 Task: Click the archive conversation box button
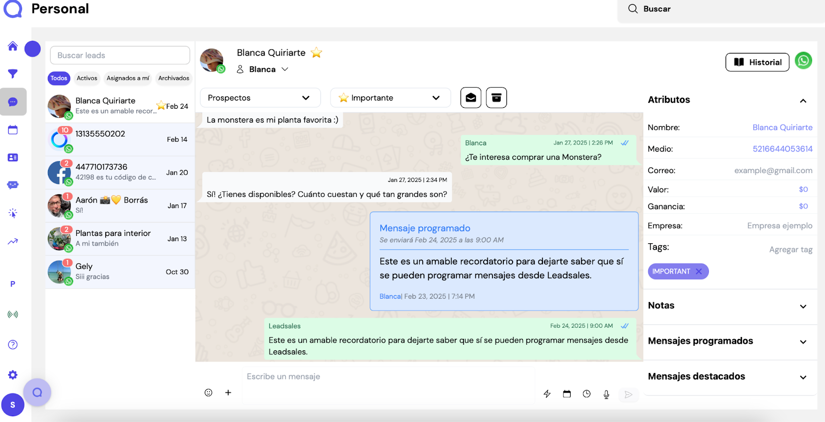click(497, 97)
